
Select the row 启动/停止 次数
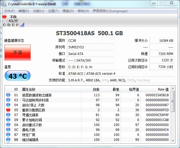click(88, 105)
